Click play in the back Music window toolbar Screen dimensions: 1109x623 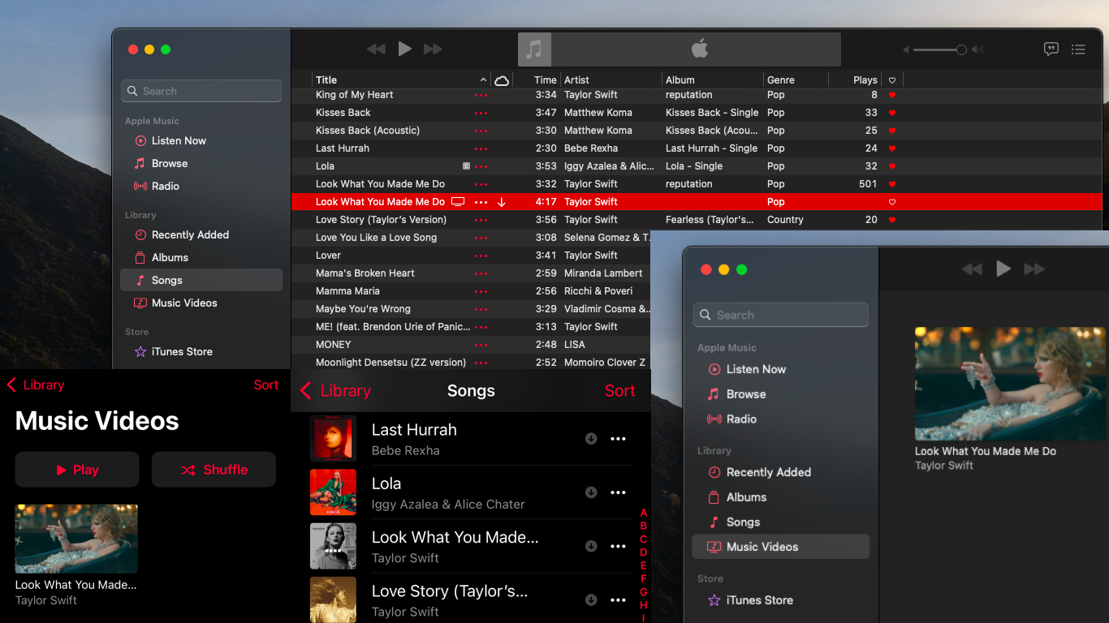click(x=404, y=49)
